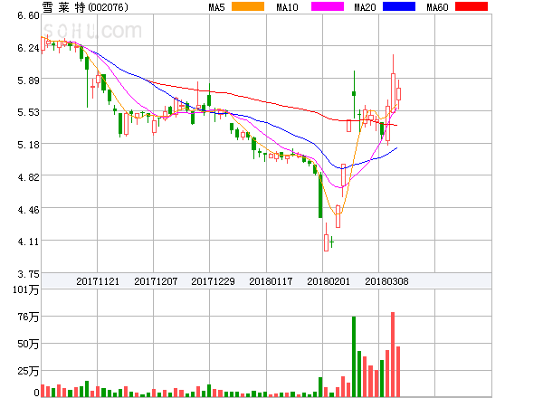Click the 50万 volume axis label
The height and width of the screenshot is (398, 543).
click(x=28, y=344)
